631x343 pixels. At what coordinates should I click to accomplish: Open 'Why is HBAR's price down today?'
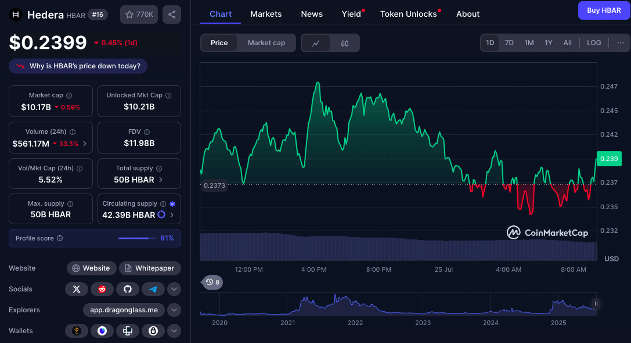tap(78, 66)
